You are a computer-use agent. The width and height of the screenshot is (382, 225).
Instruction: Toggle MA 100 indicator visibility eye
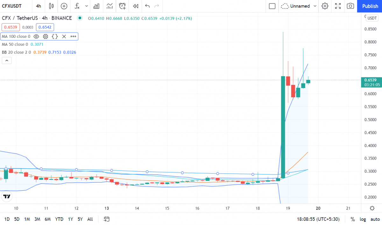(x=36, y=37)
